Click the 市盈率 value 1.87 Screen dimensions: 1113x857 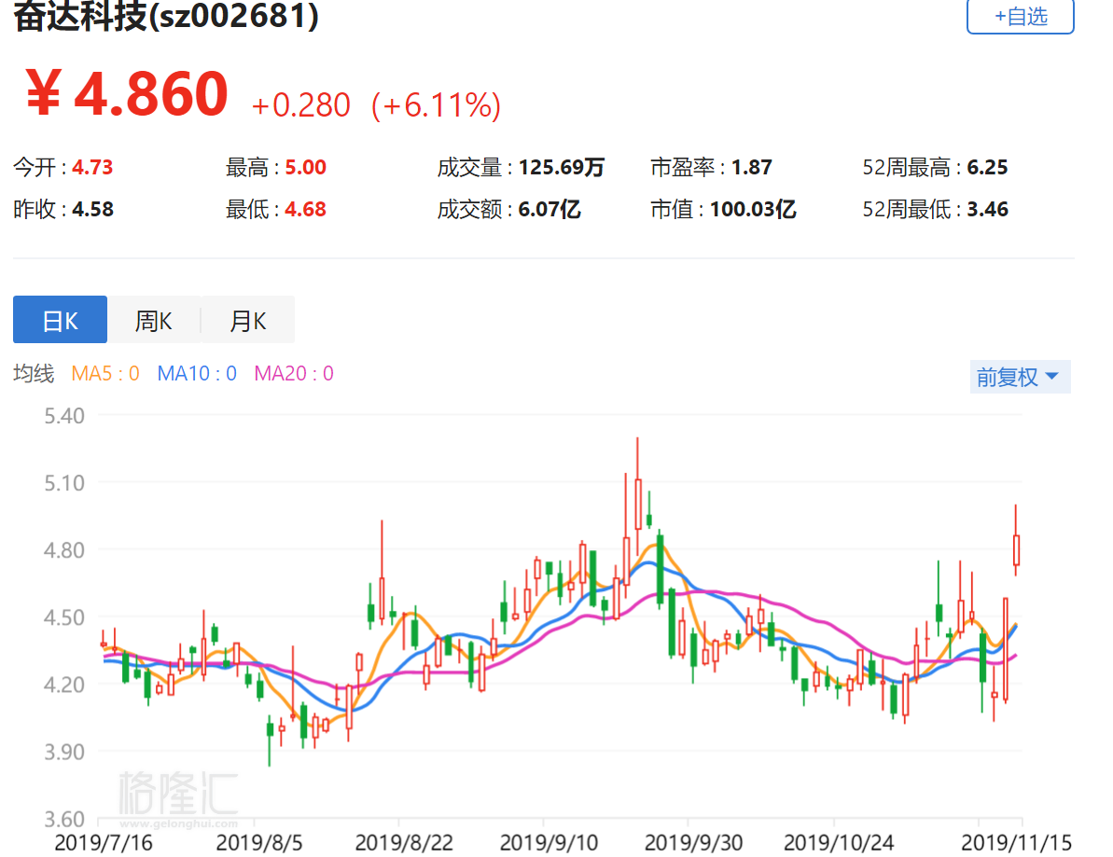coord(751,168)
